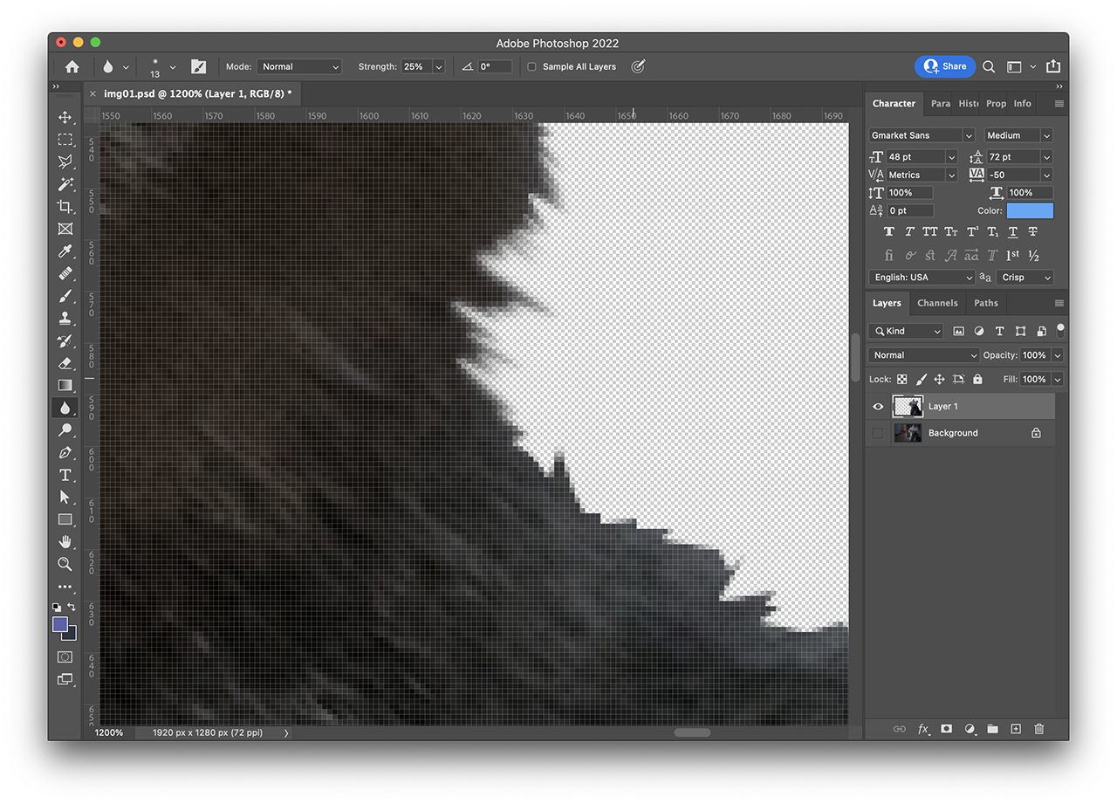This screenshot has height=804, width=1117.
Task: Select the Move tool
Action: [65, 117]
